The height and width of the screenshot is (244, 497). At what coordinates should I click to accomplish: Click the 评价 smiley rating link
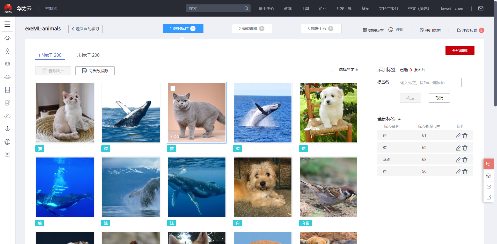396,30
